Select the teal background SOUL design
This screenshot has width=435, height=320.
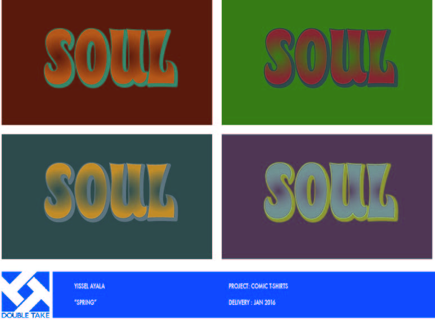click(x=107, y=197)
